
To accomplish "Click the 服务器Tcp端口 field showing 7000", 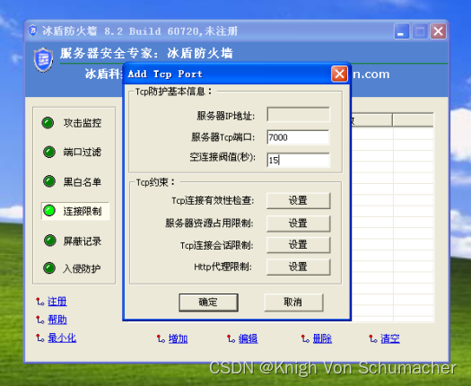I will 298,137.
